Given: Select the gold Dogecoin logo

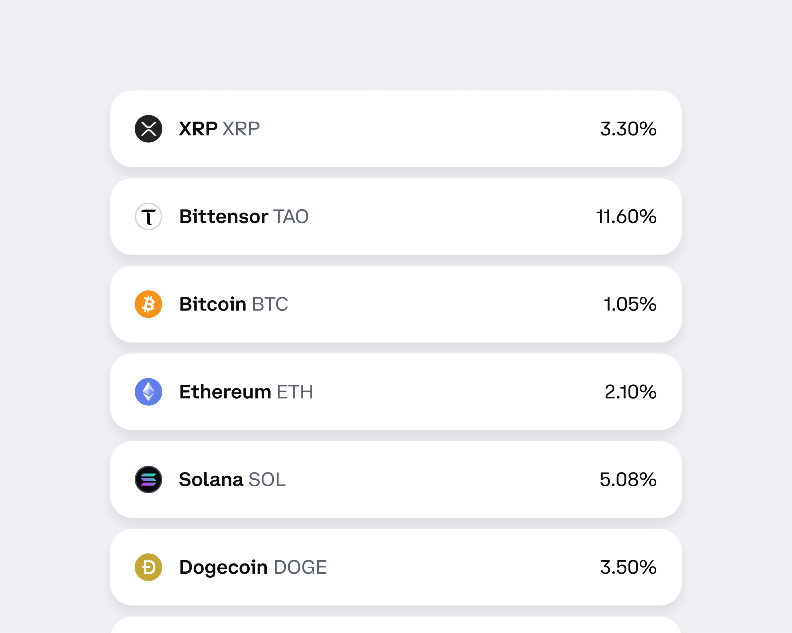Looking at the screenshot, I should point(148,567).
